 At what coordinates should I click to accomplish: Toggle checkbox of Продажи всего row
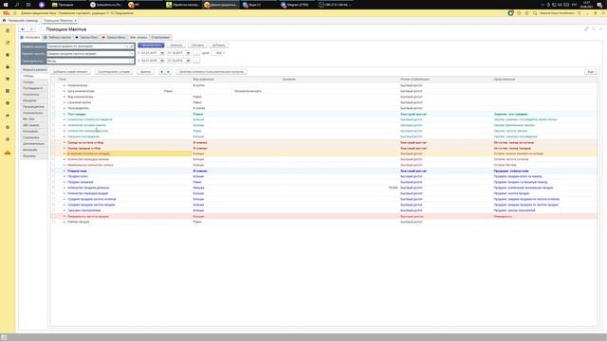tap(54, 176)
